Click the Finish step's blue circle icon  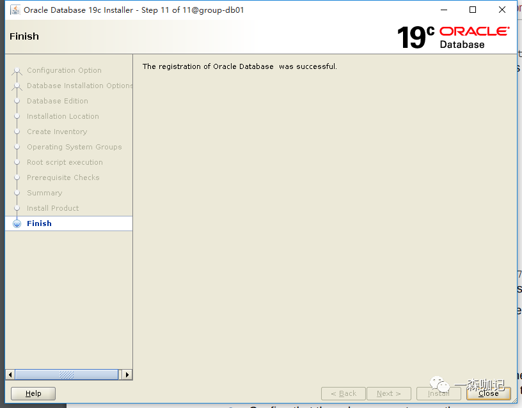click(x=17, y=223)
